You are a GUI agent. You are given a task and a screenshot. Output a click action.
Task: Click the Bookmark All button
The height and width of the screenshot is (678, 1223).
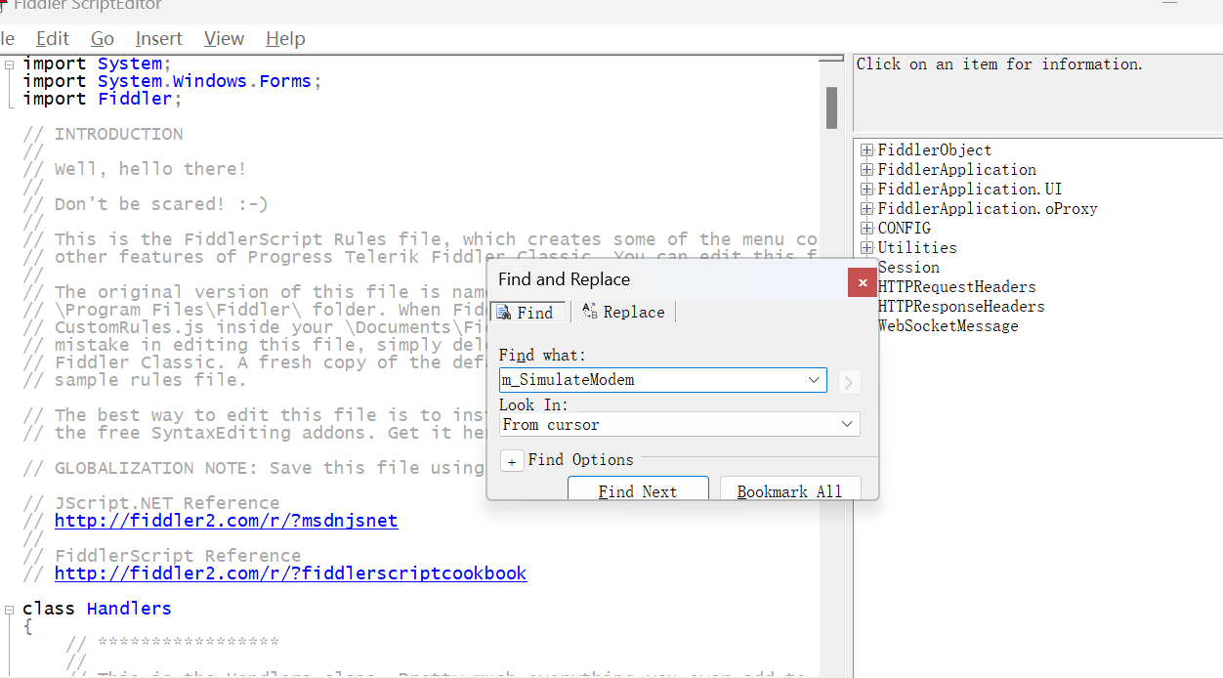point(789,488)
